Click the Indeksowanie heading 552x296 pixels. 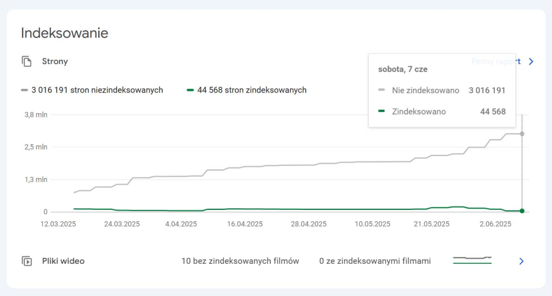tap(65, 33)
